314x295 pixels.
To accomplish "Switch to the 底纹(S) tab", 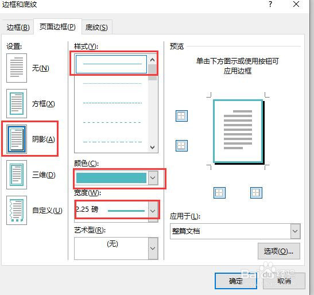I will [96, 27].
